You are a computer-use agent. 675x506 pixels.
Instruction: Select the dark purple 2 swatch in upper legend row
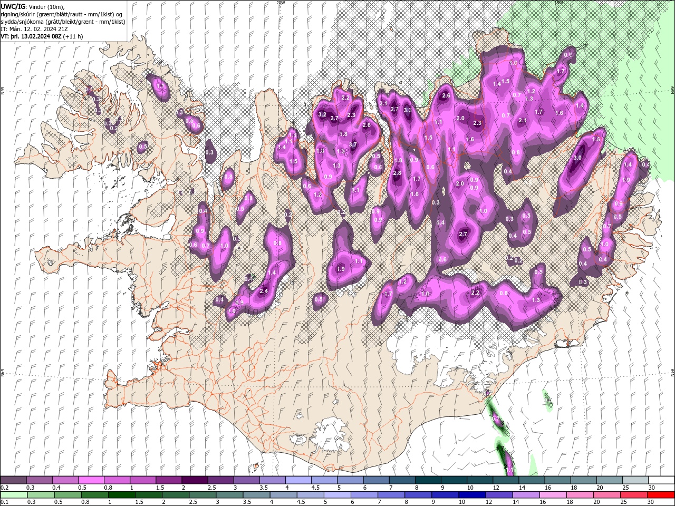[194, 480]
